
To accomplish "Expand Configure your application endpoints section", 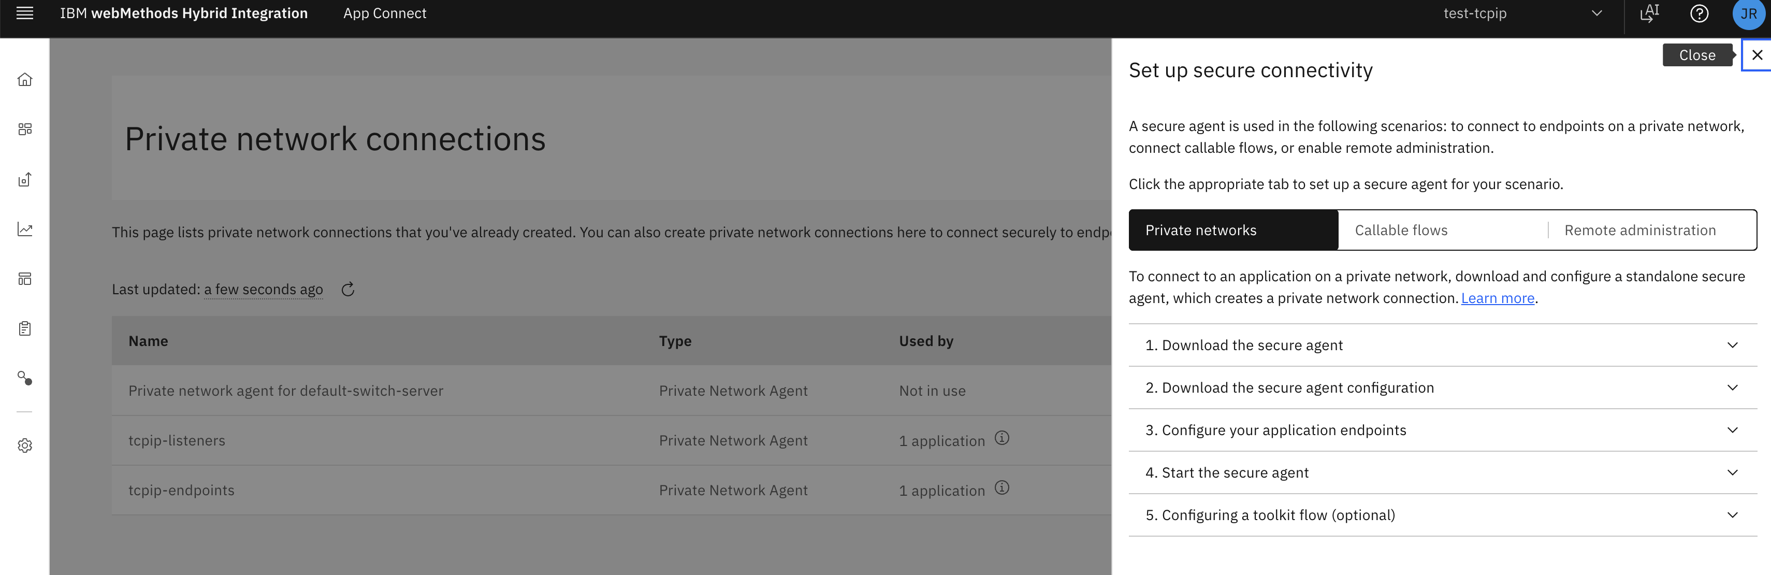I will coord(1442,430).
